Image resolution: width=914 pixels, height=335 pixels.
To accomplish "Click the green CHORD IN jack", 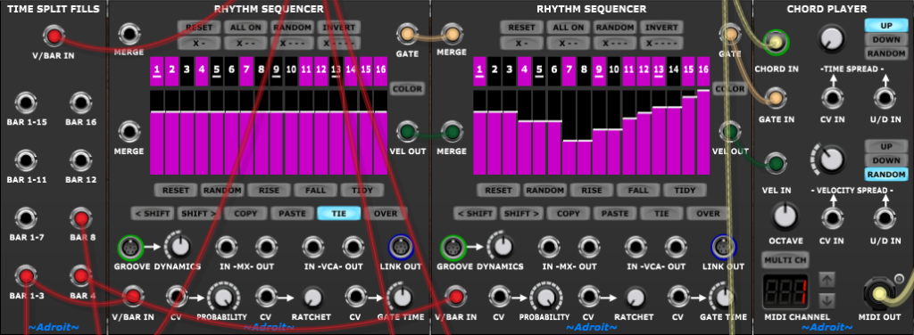I will click(x=776, y=42).
